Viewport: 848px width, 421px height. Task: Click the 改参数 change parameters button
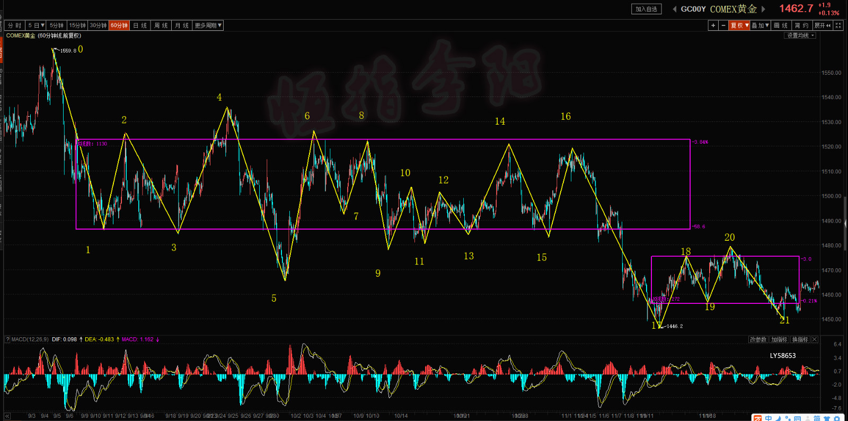coord(758,339)
